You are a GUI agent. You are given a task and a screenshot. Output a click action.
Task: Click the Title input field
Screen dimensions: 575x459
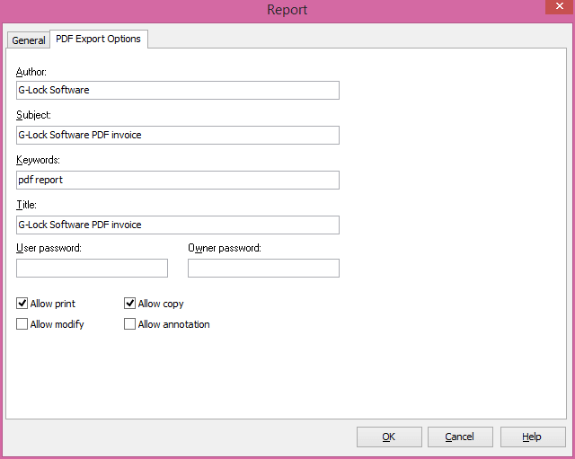click(178, 225)
